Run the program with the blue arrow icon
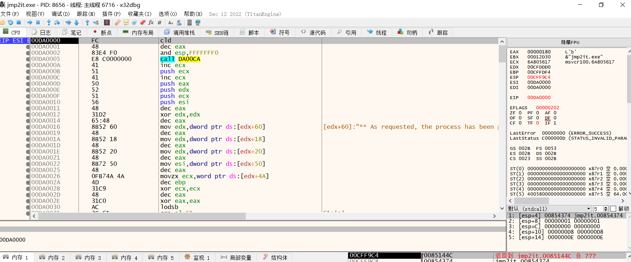 point(30,22)
